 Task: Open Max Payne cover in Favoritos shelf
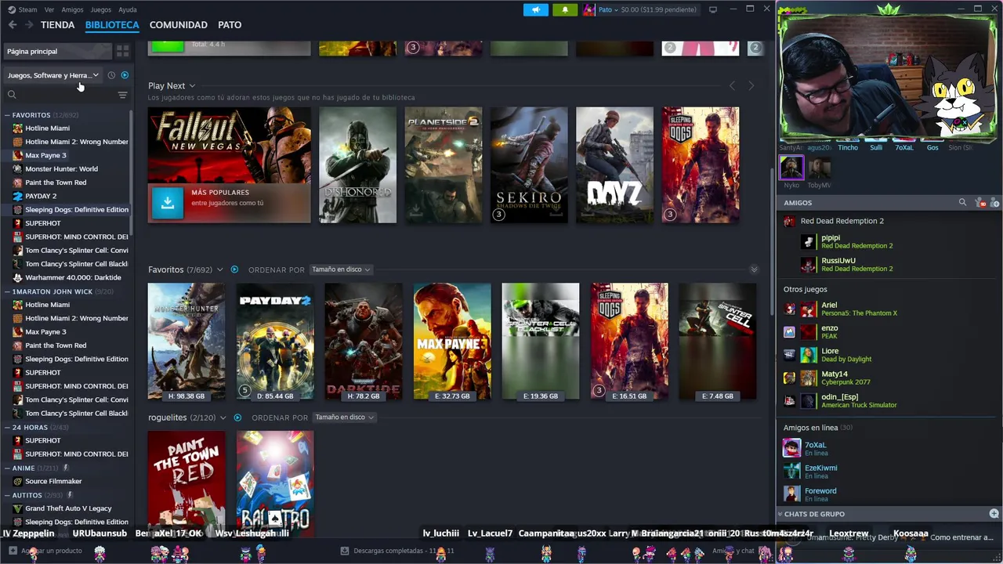pos(452,342)
